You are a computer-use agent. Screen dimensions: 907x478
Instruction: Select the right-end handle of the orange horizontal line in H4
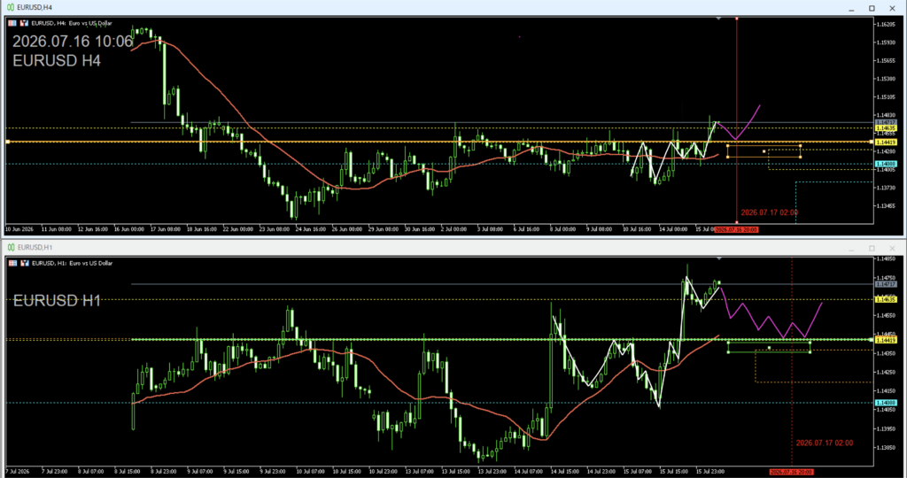click(872, 142)
